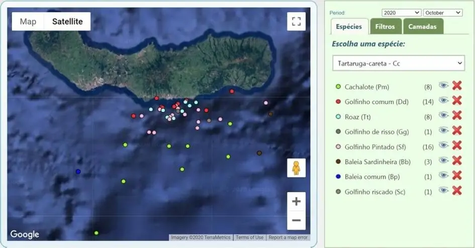
Task: Expand the Tartaruga-careta species selector
Action: tap(397, 63)
